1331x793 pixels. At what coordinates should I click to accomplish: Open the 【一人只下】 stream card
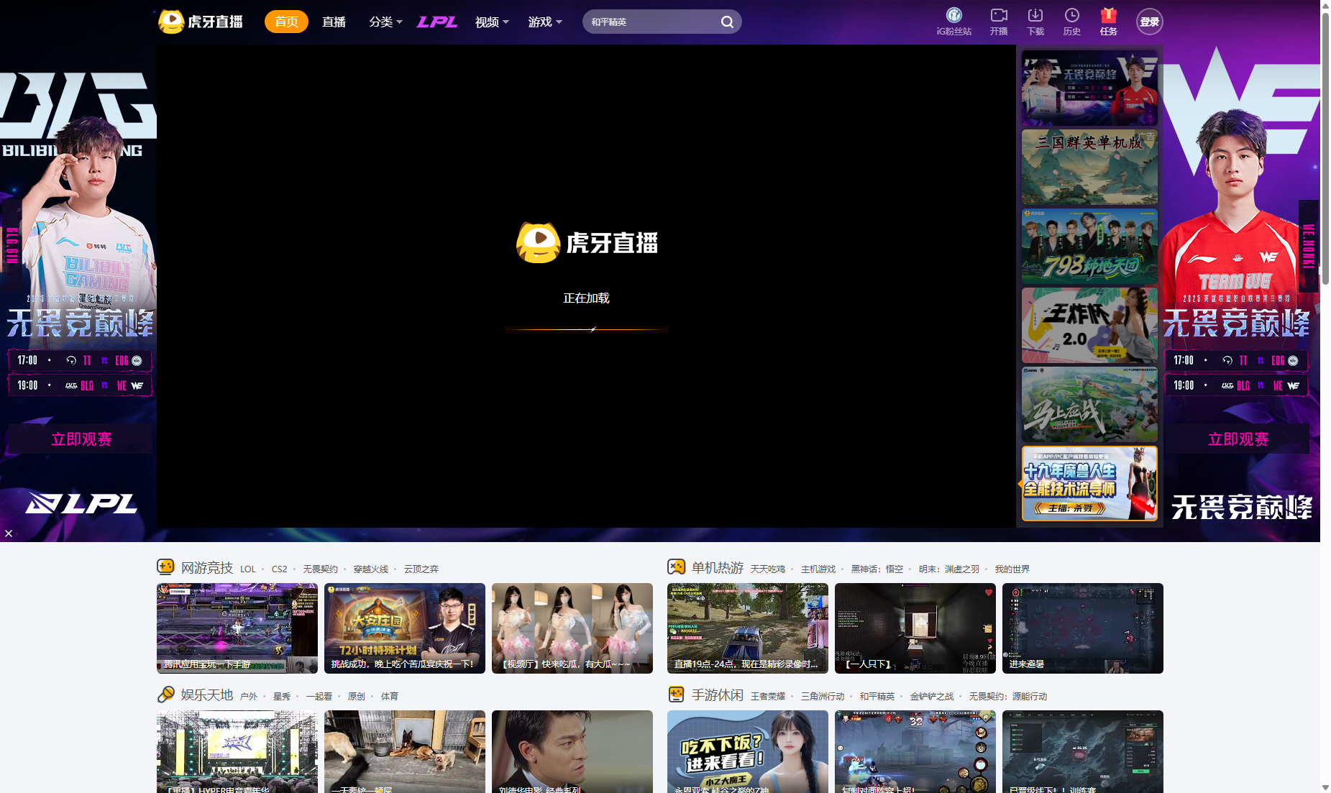pos(915,628)
